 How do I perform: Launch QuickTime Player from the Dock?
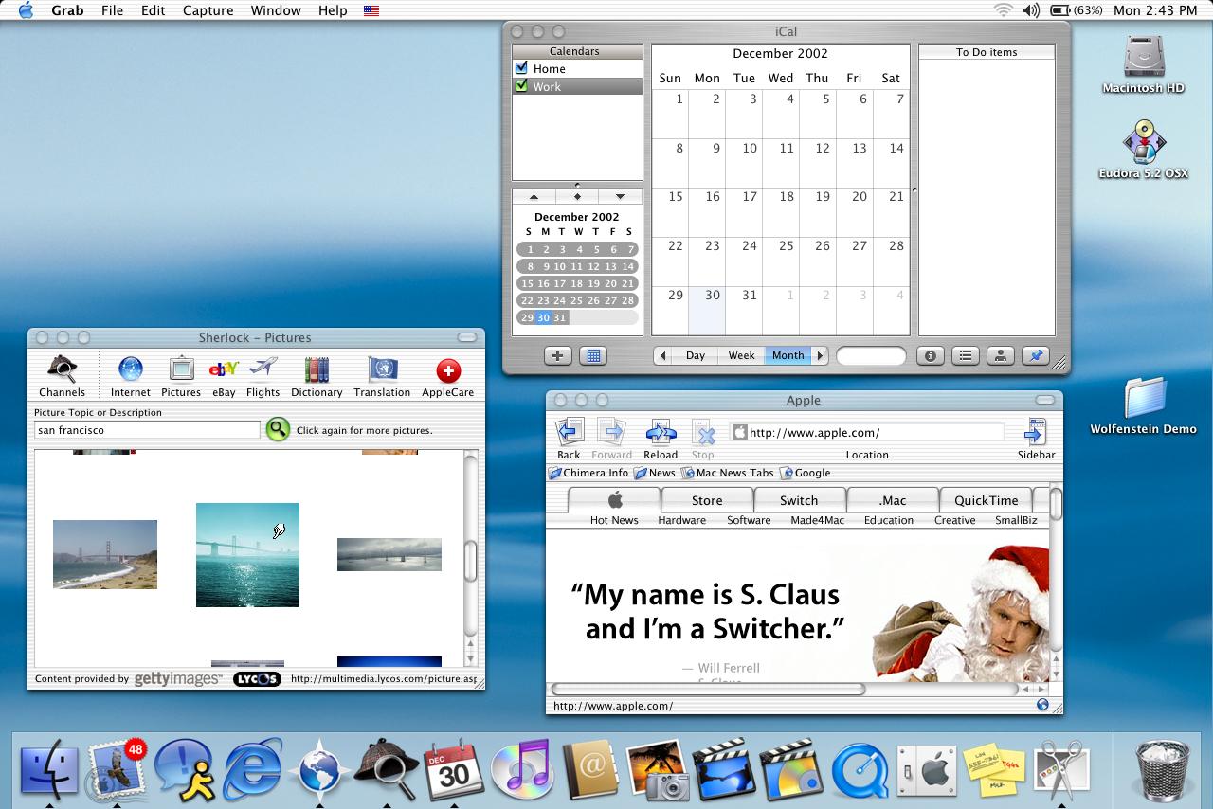click(860, 769)
